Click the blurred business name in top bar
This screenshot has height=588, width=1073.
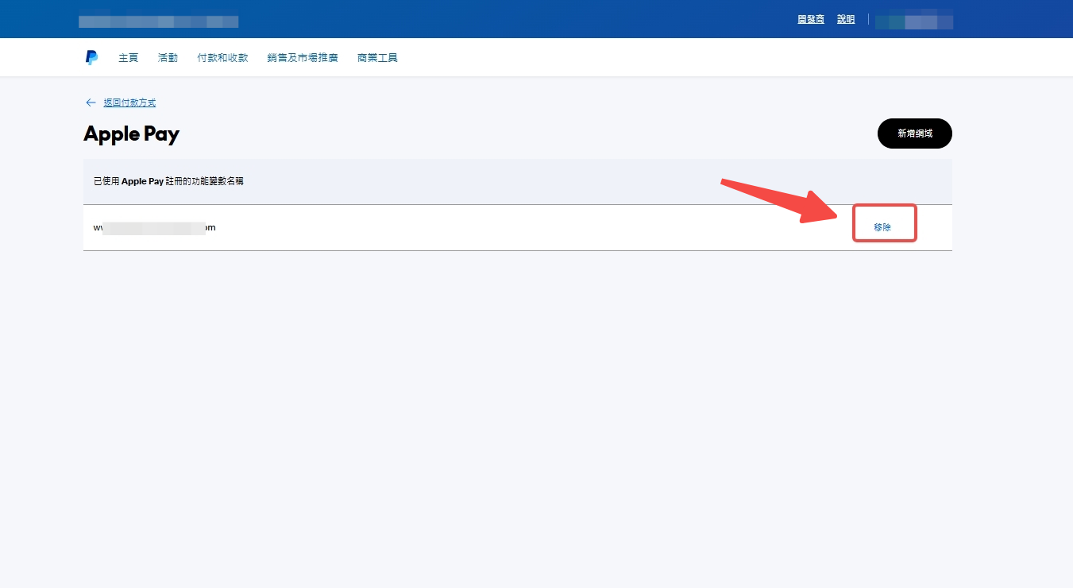coord(158,21)
